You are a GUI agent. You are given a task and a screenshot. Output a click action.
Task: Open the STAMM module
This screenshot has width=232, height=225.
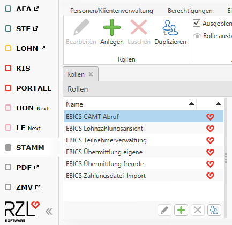pyautogui.click(x=29, y=148)
